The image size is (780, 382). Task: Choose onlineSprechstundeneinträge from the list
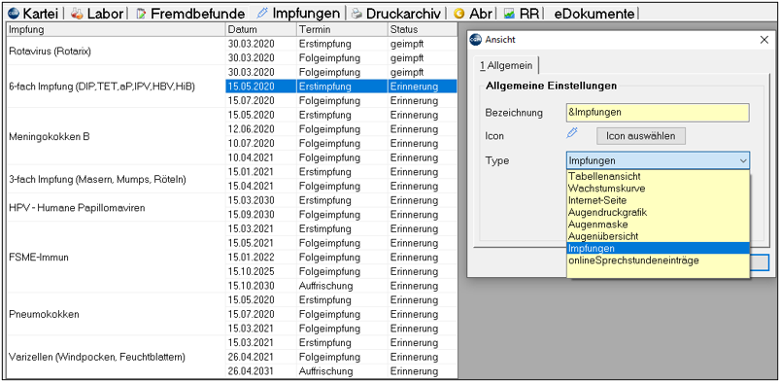tap(658, 260)
